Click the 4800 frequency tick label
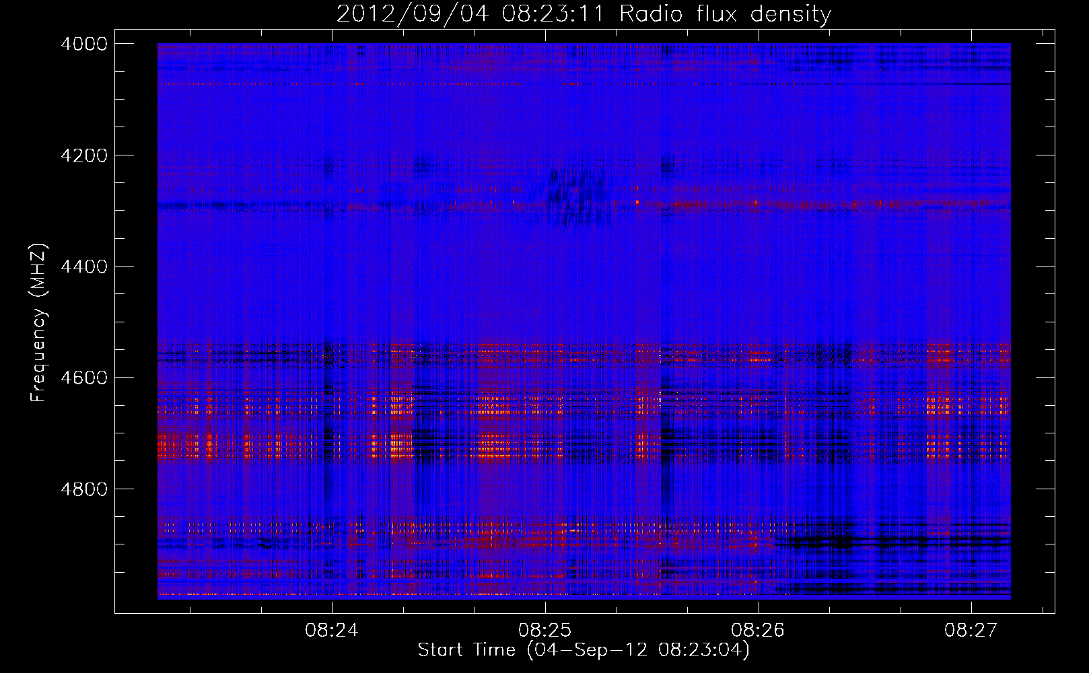Viewport: 1089px width, 673px height. tap(84, 489)
